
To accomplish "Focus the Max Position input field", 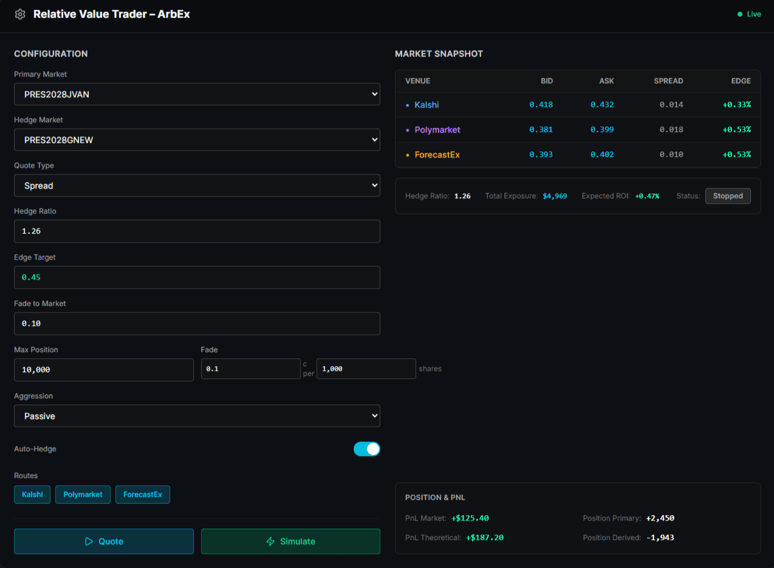I will tap(103, 370).
